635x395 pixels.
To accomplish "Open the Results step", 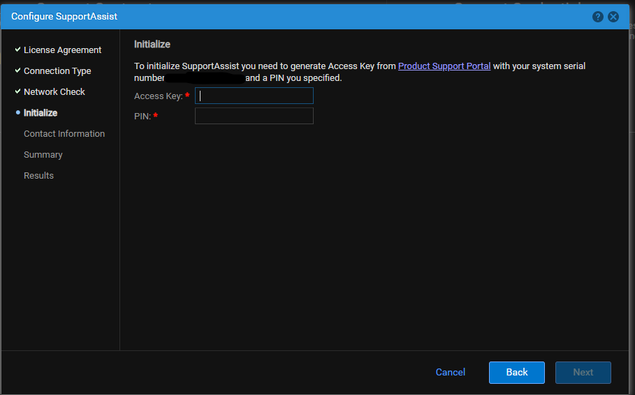I will [38, 176].
